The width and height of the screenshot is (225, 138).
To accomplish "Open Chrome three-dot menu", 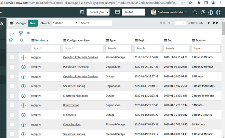I will pos(220,3).
